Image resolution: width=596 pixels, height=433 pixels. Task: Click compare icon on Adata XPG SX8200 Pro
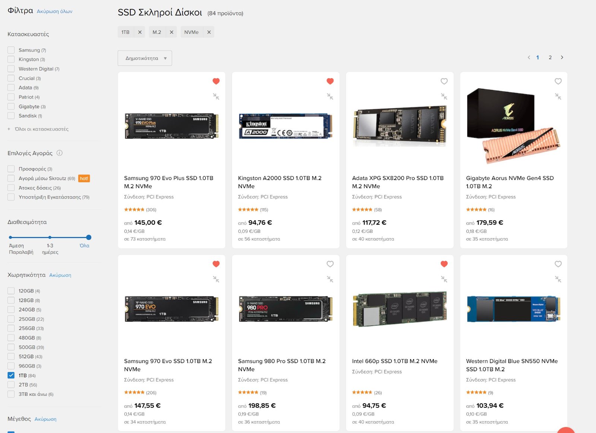(444, 96)
